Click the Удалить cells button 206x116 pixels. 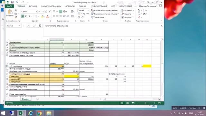pos(127,14)
